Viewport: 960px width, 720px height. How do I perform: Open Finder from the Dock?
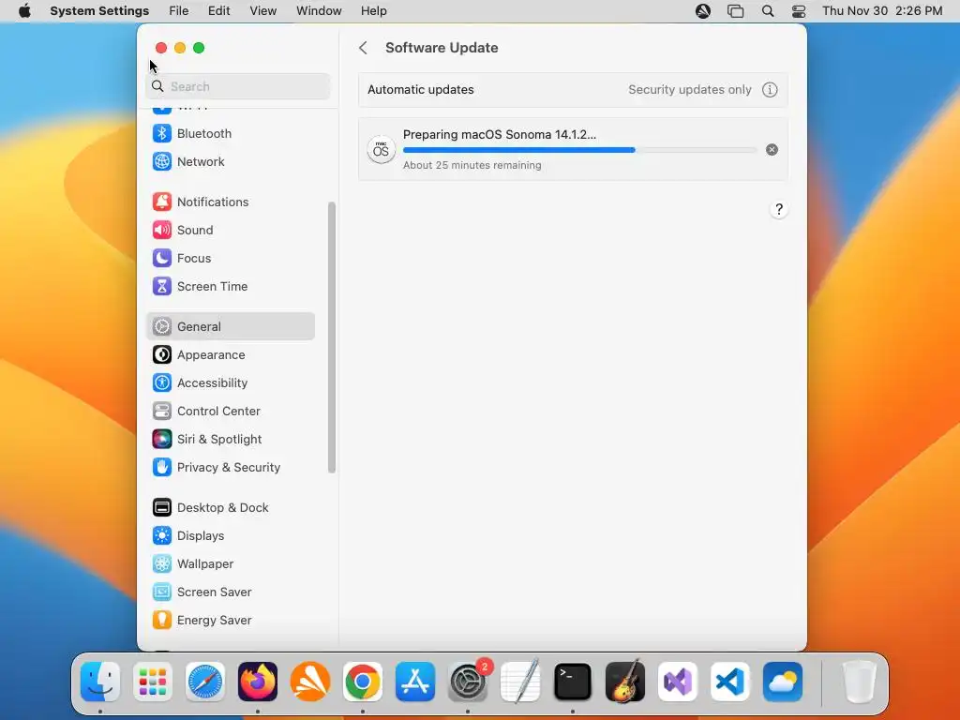click(x=100, y=682)
